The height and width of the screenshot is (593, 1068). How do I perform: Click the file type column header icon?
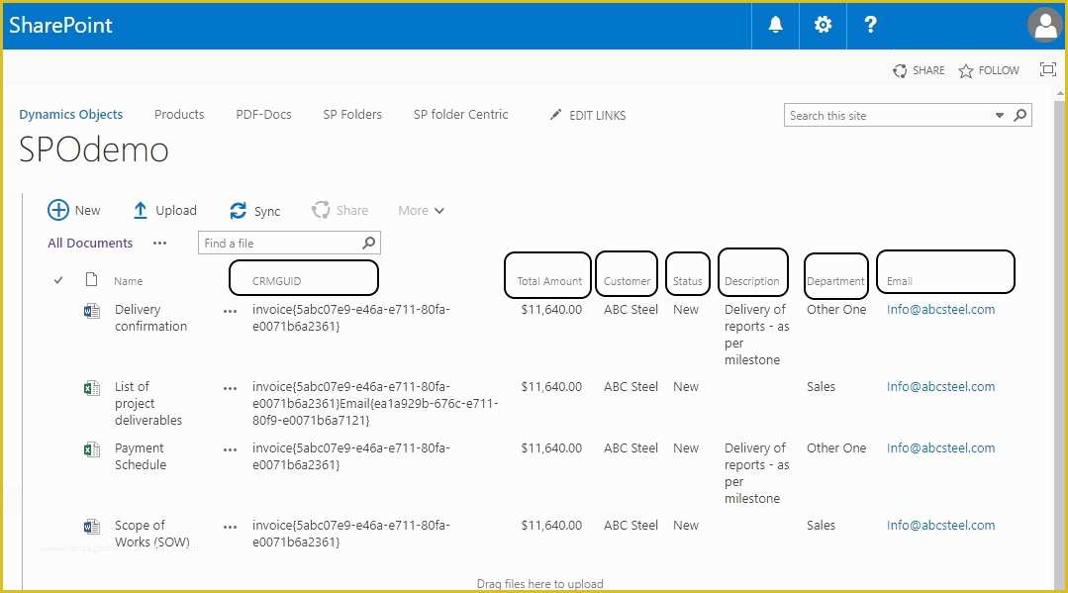[91, 279]
